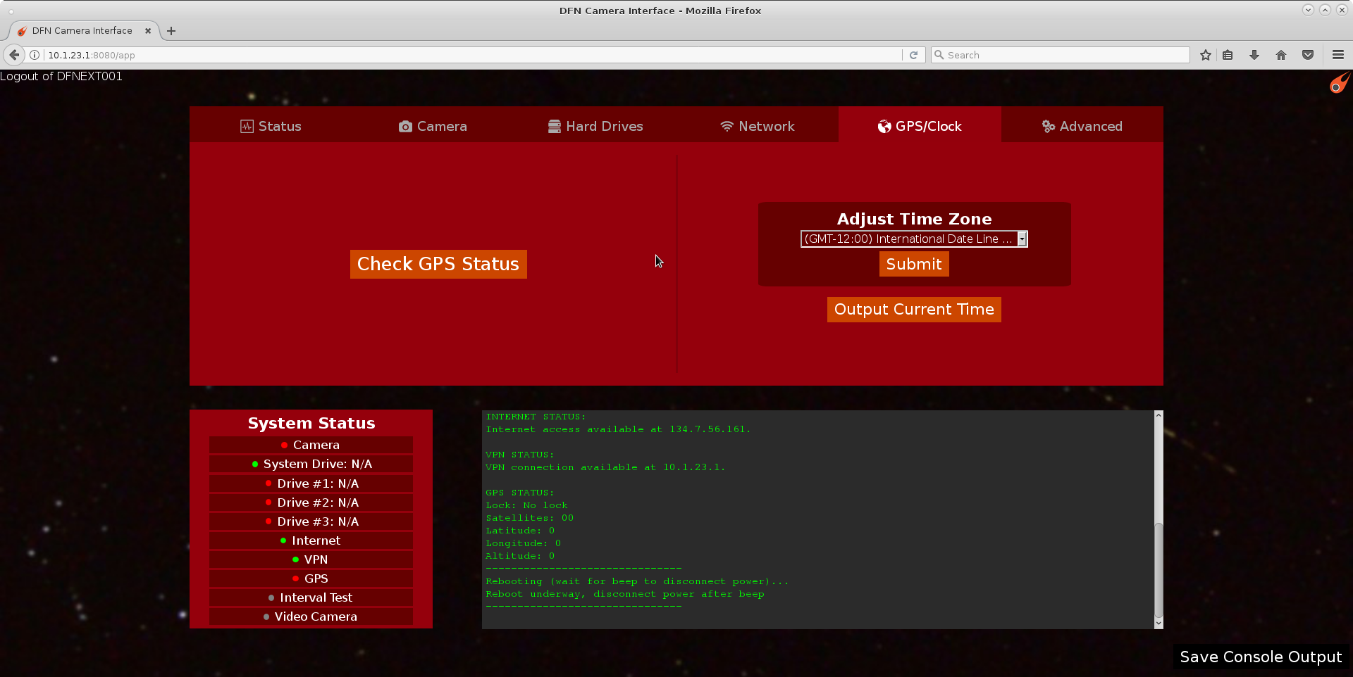Image resolution: width=1353 pixels, height=677 pixels.
Task: Click the camera icon on the Camera tab
Action: (x=405, y=126)
